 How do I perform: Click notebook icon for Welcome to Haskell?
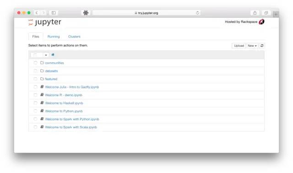point(42,103)
